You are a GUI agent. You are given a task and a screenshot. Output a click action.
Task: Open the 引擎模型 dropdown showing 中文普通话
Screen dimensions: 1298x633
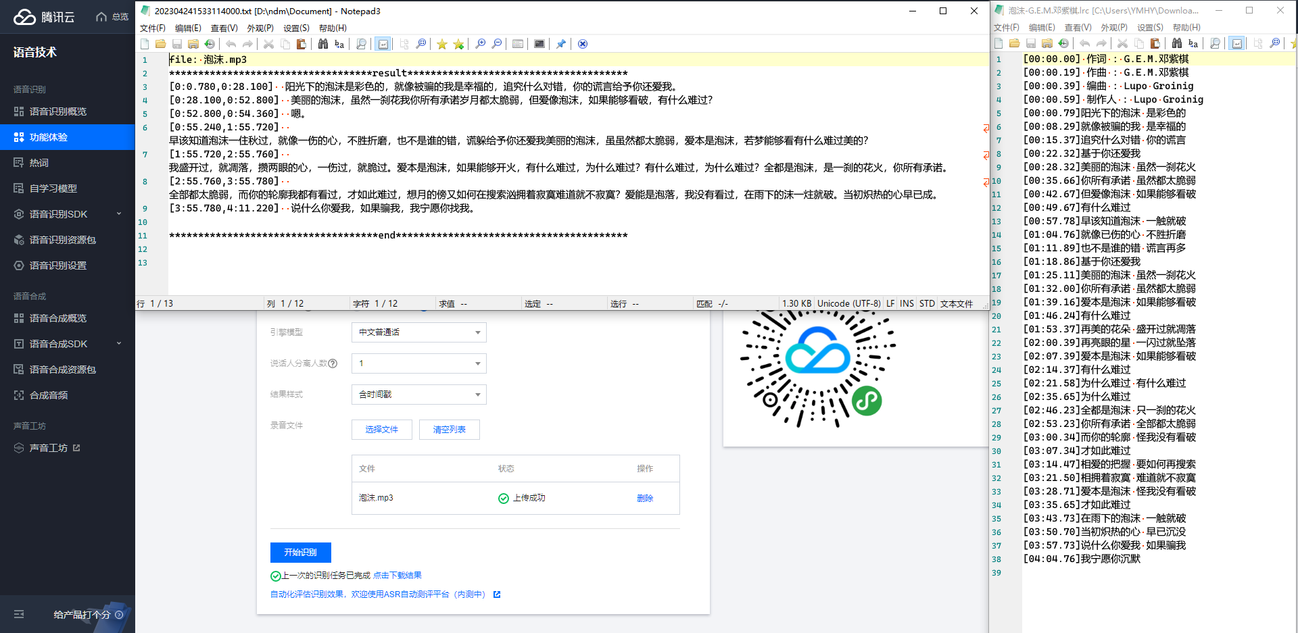click(x=419, y=332)
